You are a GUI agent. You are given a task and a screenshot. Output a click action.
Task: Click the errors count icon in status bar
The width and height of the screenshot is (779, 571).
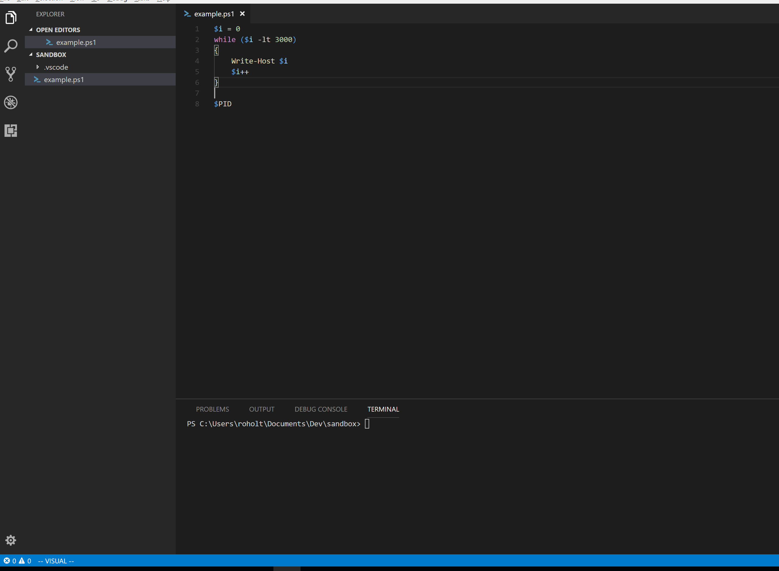6,561
